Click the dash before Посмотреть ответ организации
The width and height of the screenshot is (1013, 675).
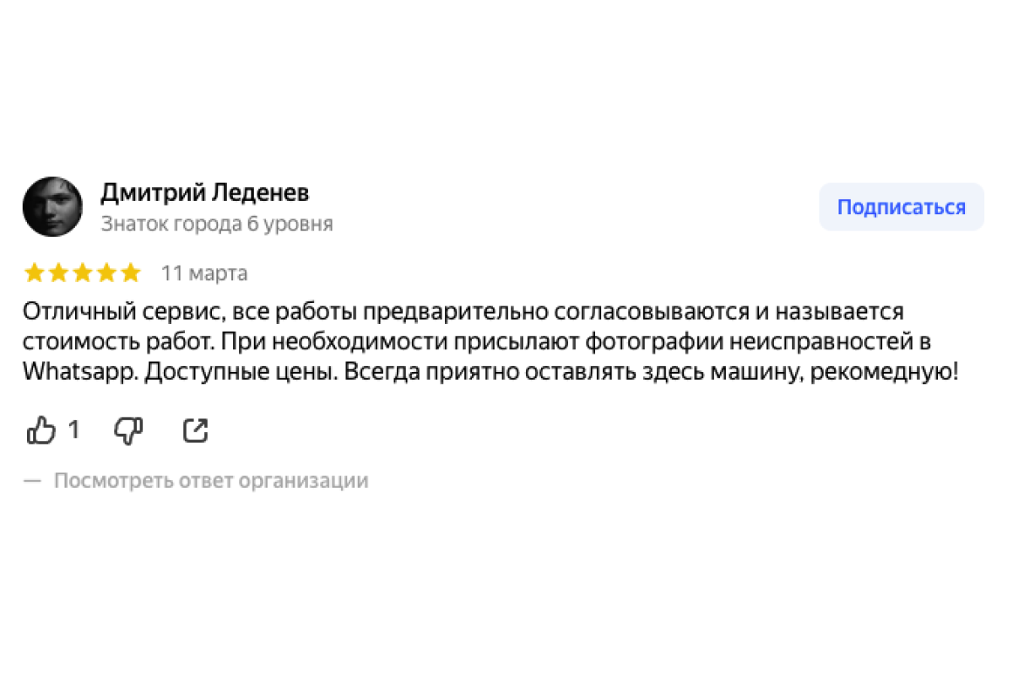[32, 481]
